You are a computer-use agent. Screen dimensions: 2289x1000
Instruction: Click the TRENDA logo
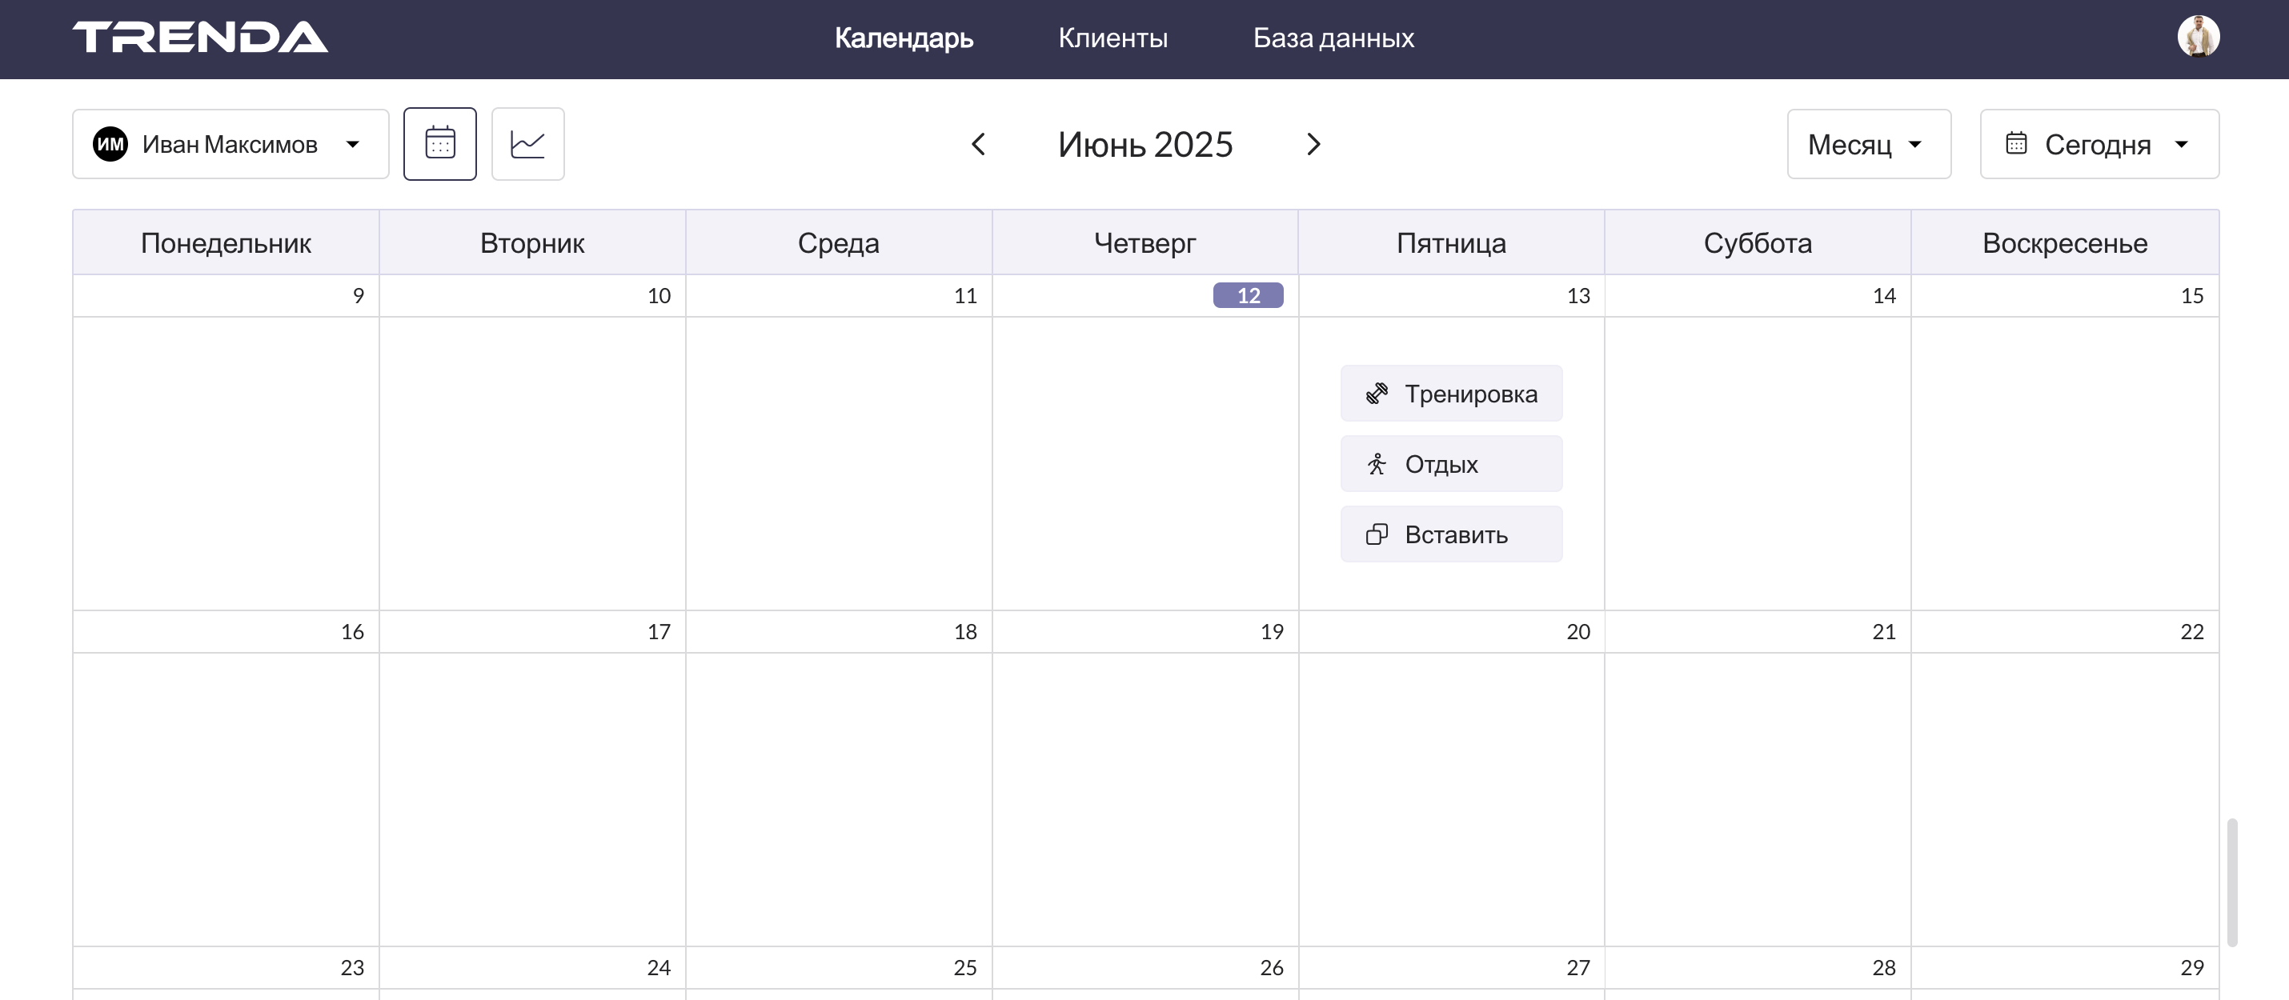(x=200, y=38)
